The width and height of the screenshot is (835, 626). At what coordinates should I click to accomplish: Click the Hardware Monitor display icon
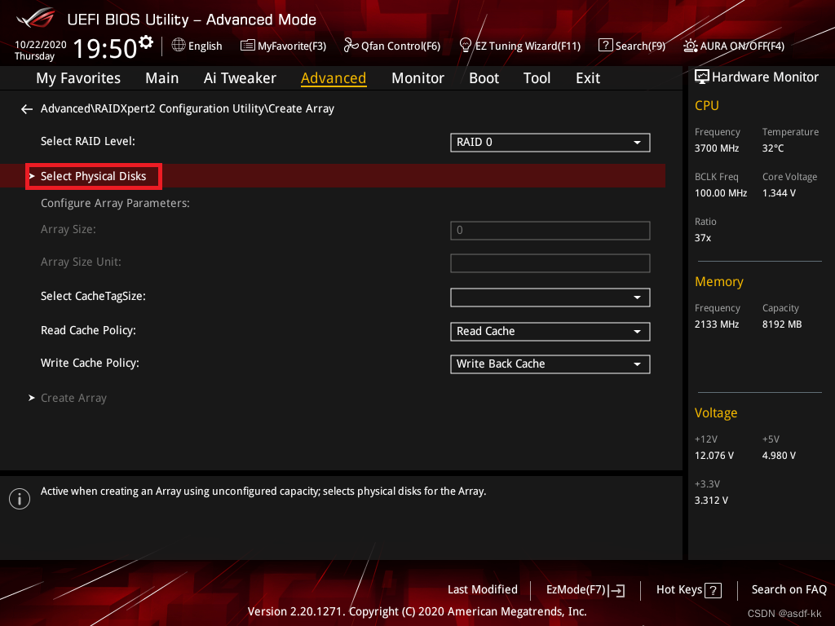coord(702,77)
